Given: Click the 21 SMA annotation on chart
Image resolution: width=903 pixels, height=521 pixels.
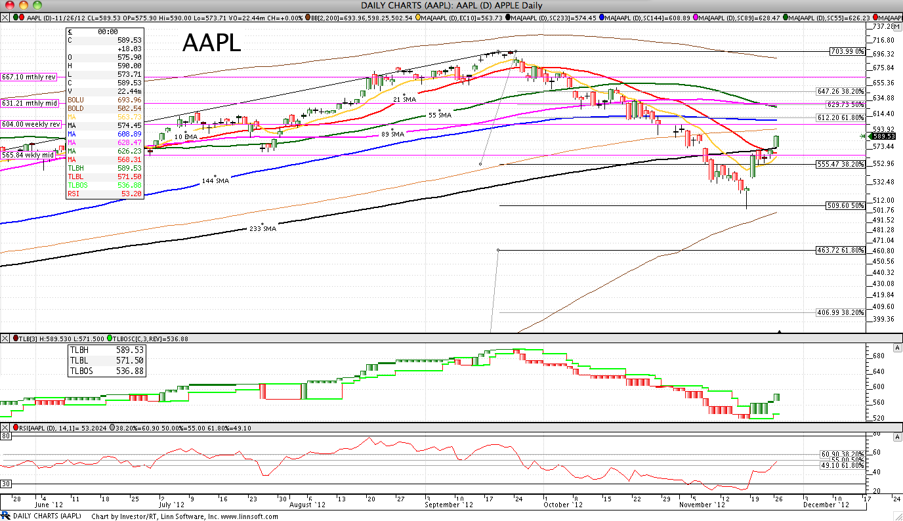Looking at the screenshot, I should pyautogui.click(x=405, y=99).
